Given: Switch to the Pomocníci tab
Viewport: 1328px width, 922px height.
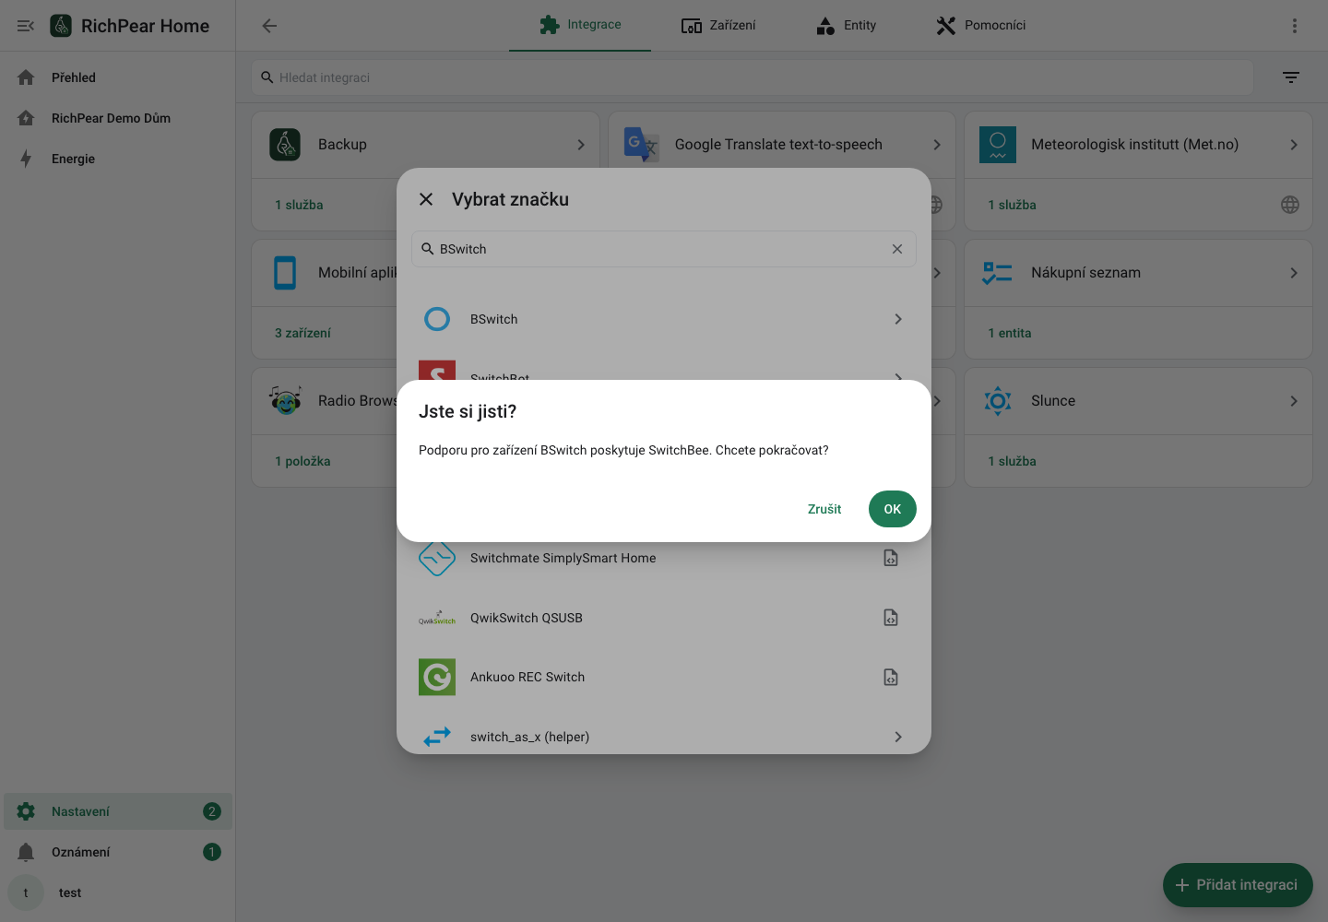Looking at the screenshot, I should [x=980, y=25].
